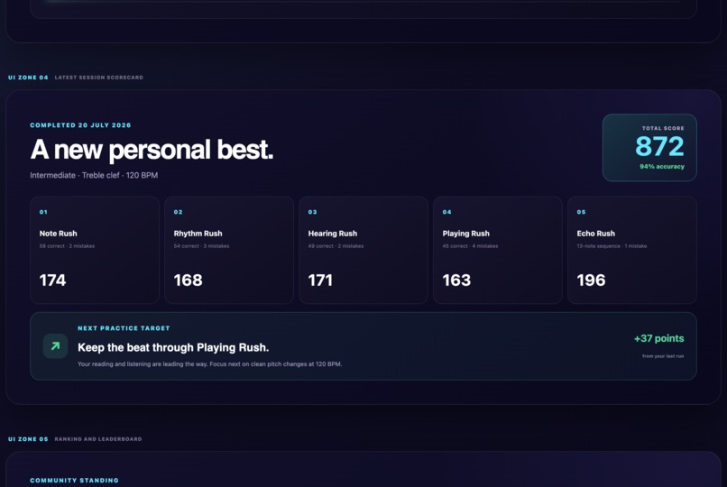This screenshot has width=727, height=487.
Task: Click the Note Rush score 174
Action: [53, 280]
